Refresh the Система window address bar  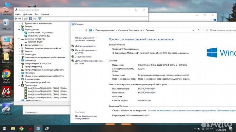click(x=198, y=30)
